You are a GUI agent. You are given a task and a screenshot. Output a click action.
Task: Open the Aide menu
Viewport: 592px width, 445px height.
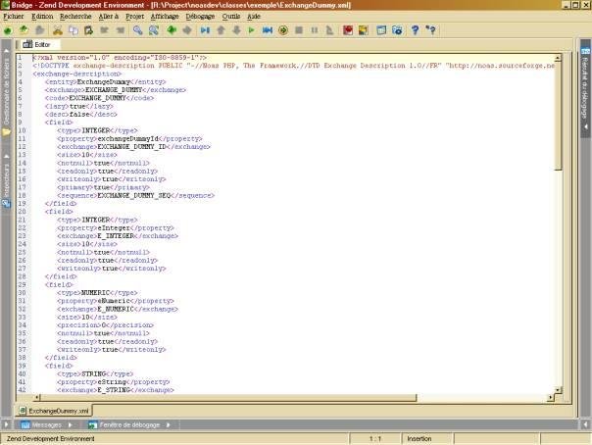coord(254,17)
